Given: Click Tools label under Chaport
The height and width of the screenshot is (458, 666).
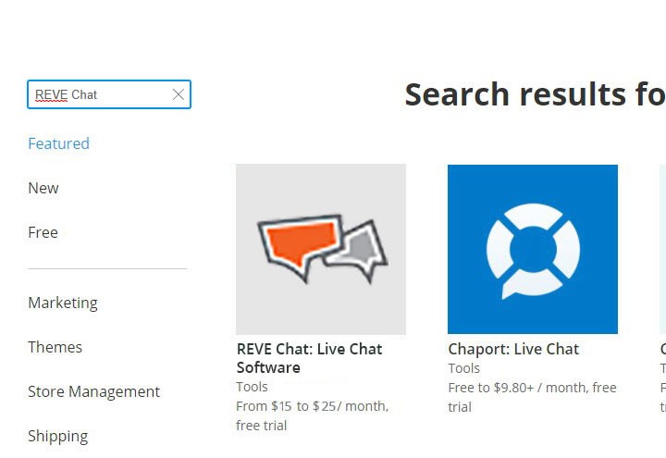Looking at the screenshot, I should click(x=463, y=368).
